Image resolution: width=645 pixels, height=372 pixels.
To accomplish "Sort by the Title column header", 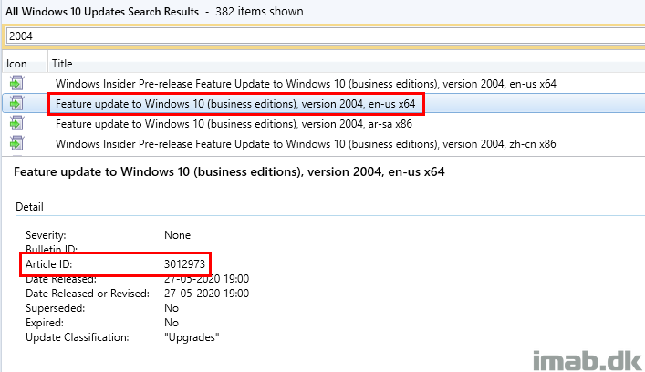I will pos(62,64).
